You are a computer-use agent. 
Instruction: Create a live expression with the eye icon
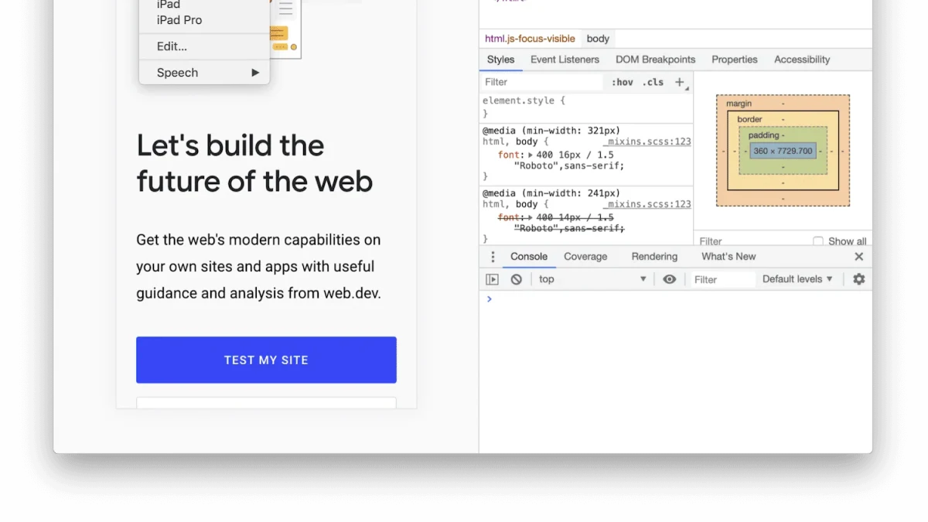670,279
